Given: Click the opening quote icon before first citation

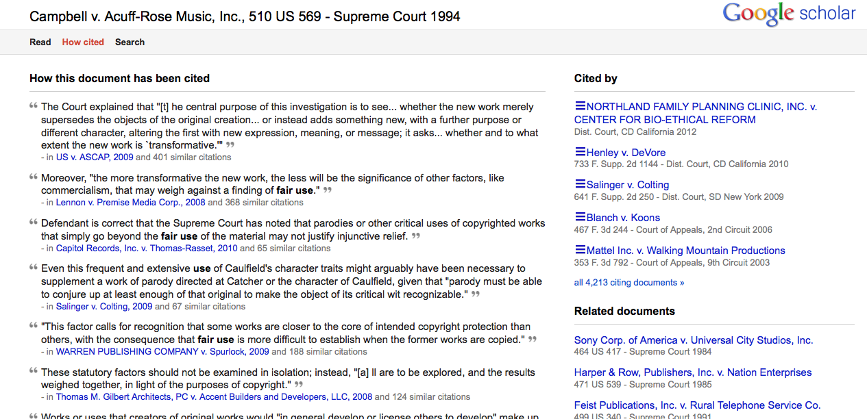Looking at the screenshot, I should point(33,104).
